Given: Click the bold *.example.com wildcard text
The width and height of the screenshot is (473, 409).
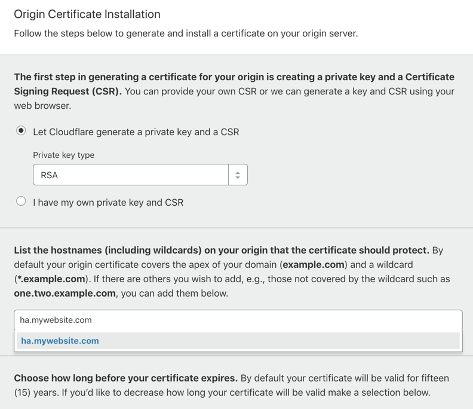Looking at the screenshot, I should tap(51, 279).
